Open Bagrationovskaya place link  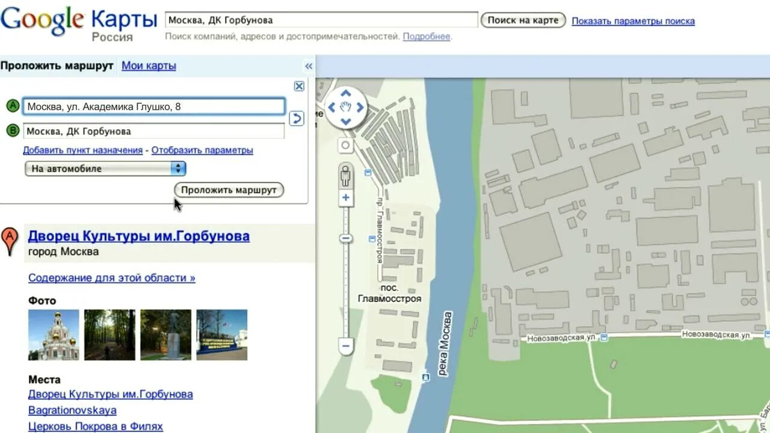[72, 410]
